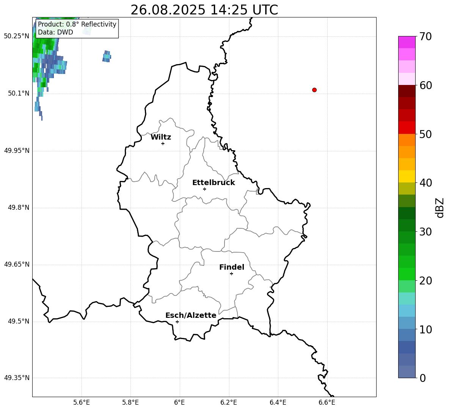Click the colorbar tick label 10
The height and width of the screenshot is (410, 449).
[425, 329]
